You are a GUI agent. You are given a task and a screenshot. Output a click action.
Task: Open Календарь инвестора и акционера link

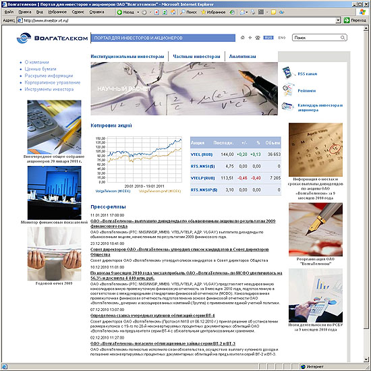(x=320, y=108)
